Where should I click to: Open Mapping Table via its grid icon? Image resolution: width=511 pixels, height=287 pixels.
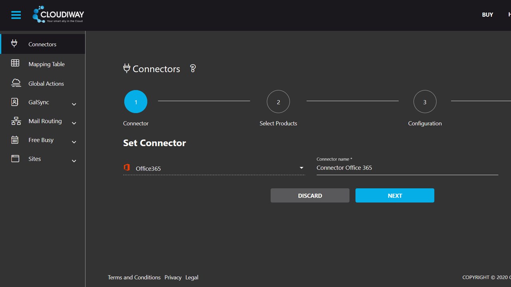click(x=15, y=63)
